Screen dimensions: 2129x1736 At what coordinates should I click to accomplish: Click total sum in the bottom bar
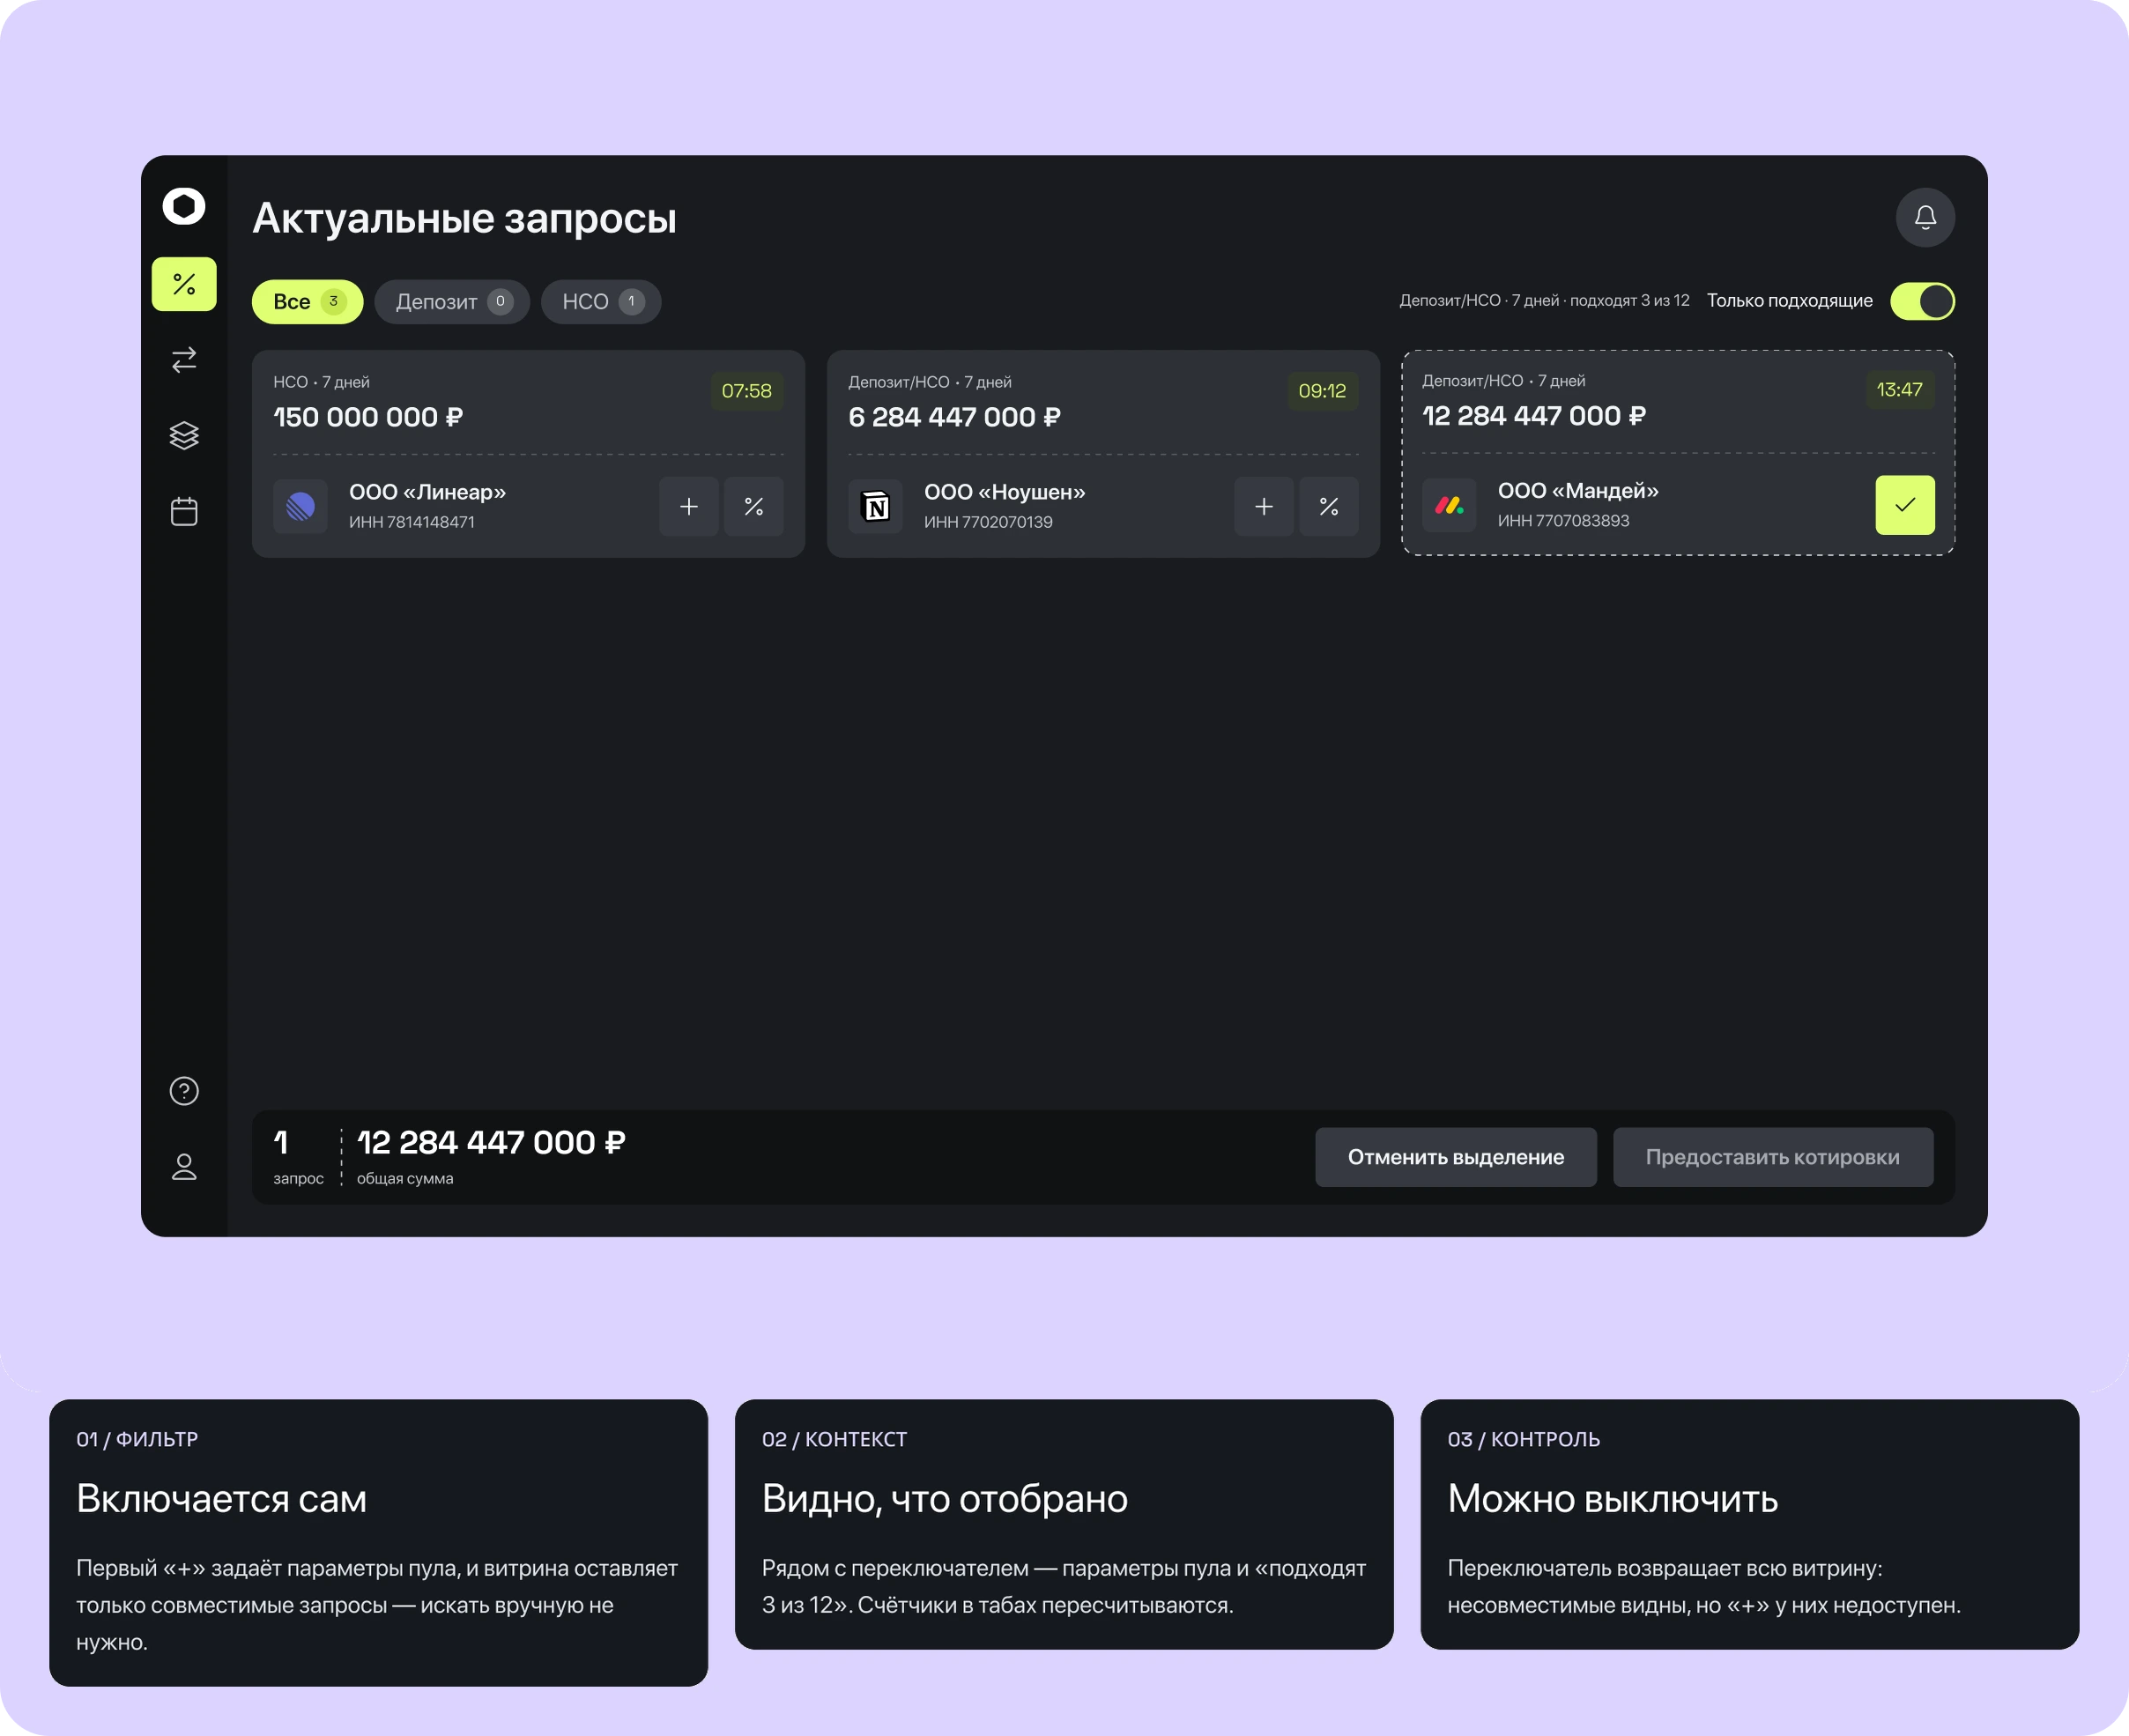[x=491, y=1142]
